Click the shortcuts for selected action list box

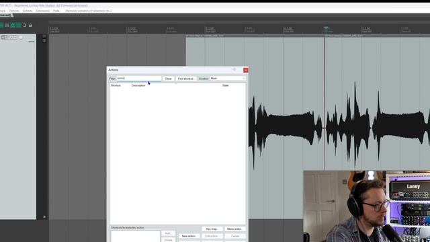pos(135,236)
